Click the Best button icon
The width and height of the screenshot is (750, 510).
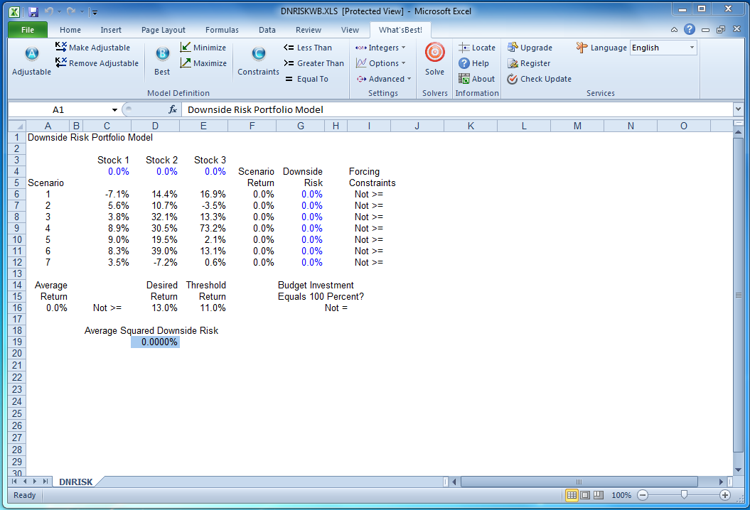click(162, 55)
